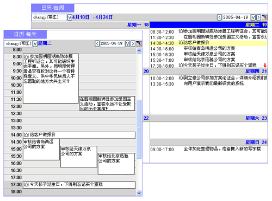Viewport: 272px width, 201px height.
Task: Click the reminder bell on 14:00 daily event
Action: pyautogui.click(x=27, y=135)
